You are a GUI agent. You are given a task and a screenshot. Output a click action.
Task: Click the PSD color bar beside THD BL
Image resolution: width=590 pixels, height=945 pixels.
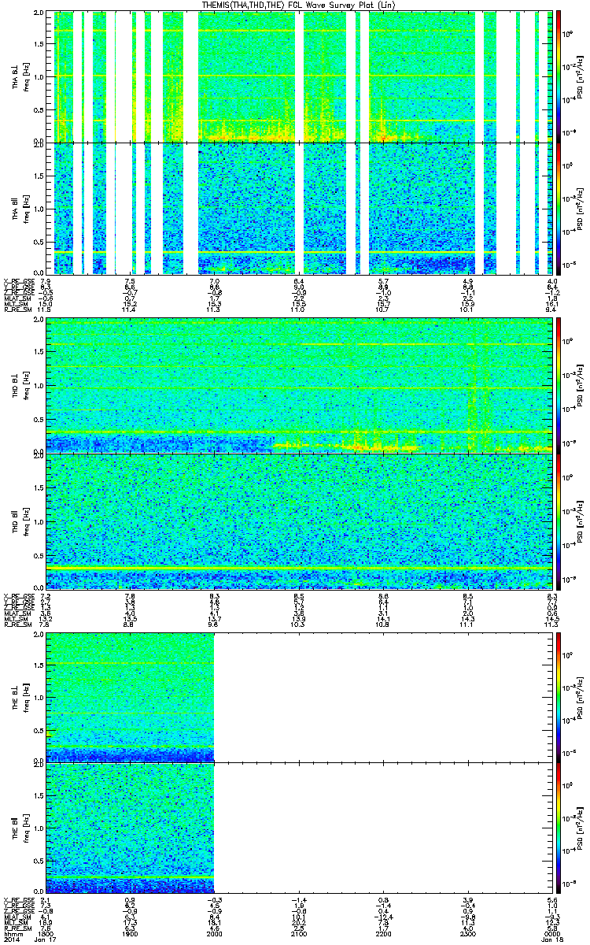pos(559,384)
